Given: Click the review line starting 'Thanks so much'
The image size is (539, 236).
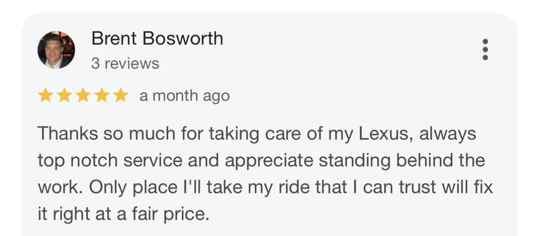Looking at the screenshot, I should tap(256, 134).
